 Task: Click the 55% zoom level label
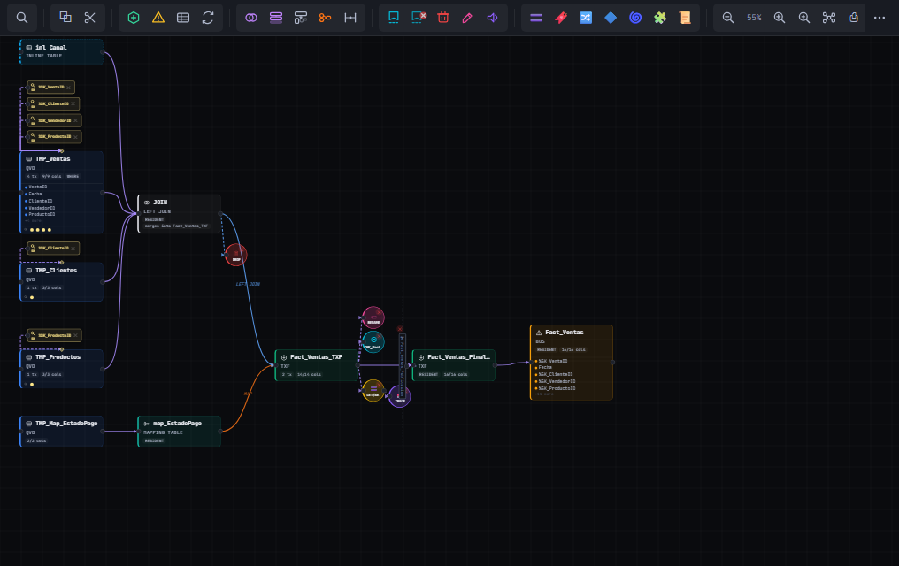tap(754, 18)
